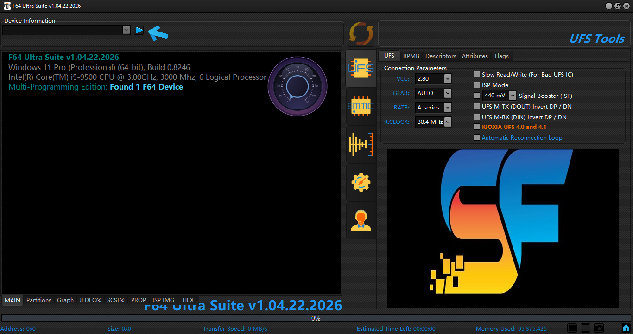Toggle the ISP Mode checkbox

click(x=477, y=85)
